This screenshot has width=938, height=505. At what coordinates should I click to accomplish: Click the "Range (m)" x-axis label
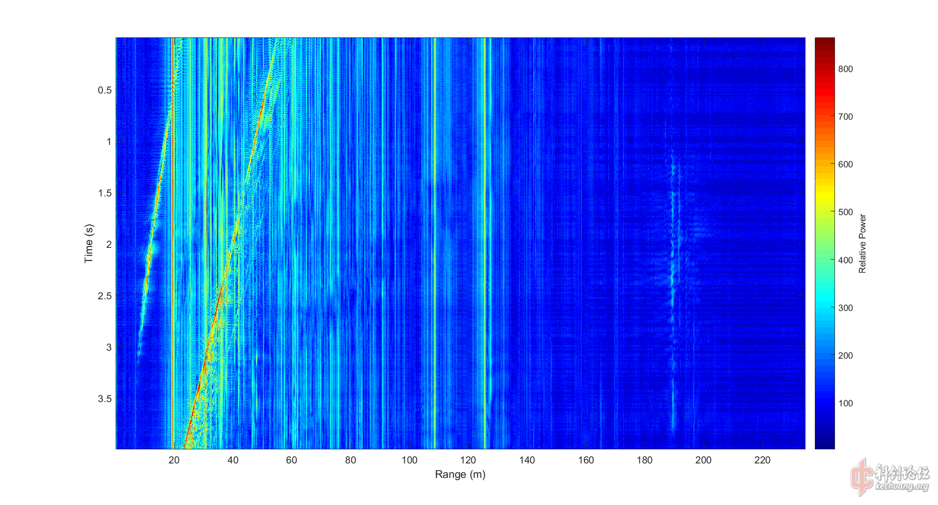(x=460, y=474)
